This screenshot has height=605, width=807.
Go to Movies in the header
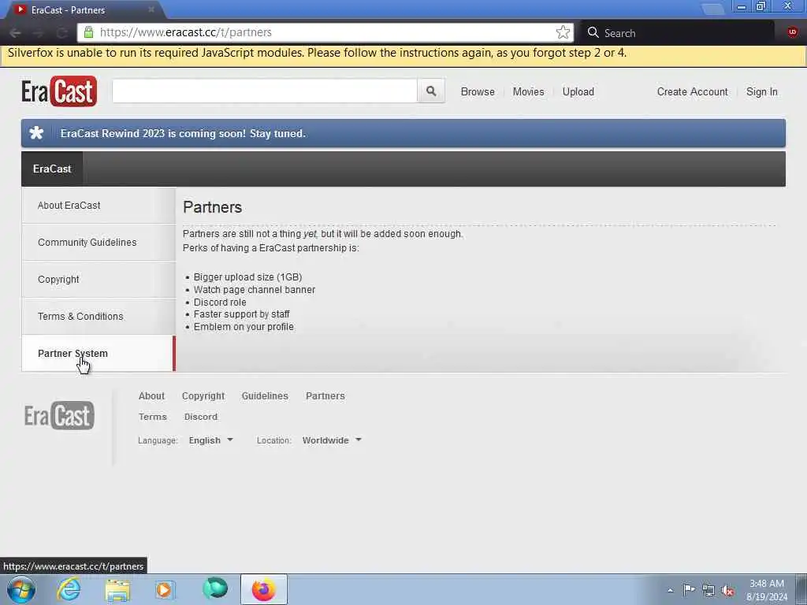[528, 91]
